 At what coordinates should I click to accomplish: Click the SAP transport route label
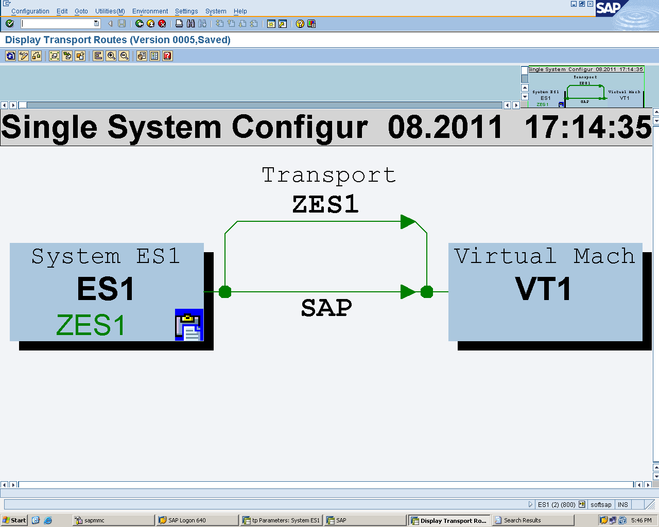click(x=326, y=308)
